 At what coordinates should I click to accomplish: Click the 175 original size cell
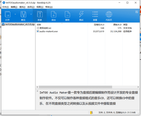click(119, 28)
